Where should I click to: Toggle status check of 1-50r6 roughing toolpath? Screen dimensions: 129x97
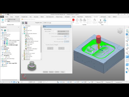pos(4,40)
